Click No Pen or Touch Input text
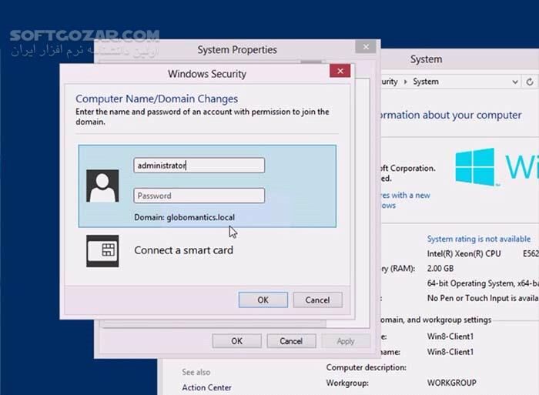The height and width of the screenshot is (395, 539). (x=483, y=298)
